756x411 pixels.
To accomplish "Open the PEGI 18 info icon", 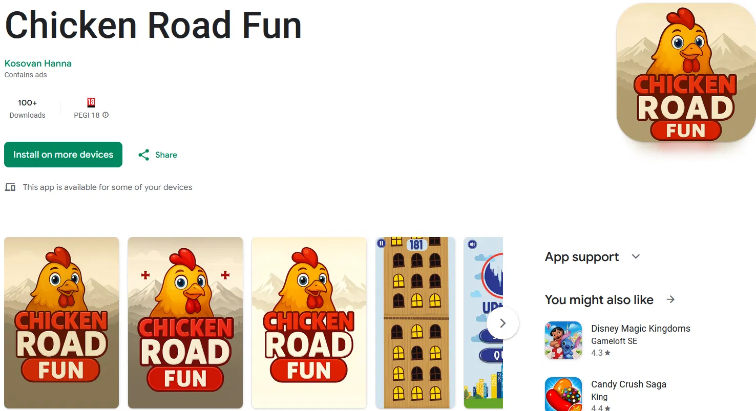I will [106, 115].
